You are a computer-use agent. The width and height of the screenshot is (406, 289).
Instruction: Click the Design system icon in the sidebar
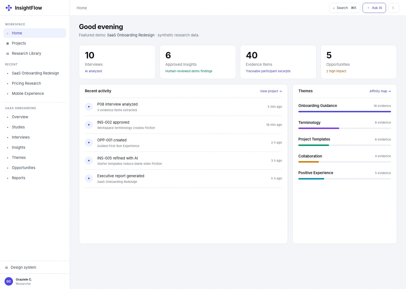(6, 268)
